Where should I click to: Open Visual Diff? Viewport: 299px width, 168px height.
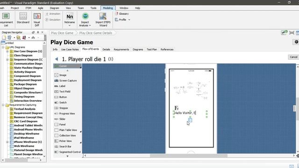(37, 20)
